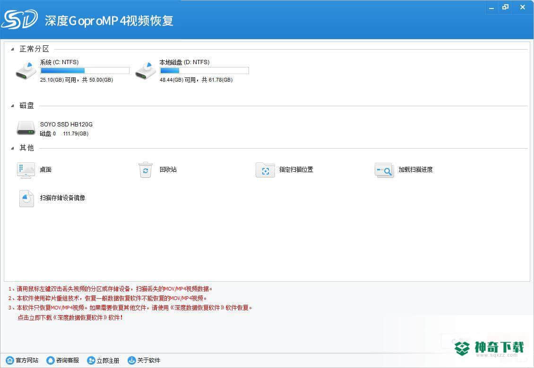Click the info icon beside 关于软件
The image size is (534, 368).
click(x=131, y=360)
